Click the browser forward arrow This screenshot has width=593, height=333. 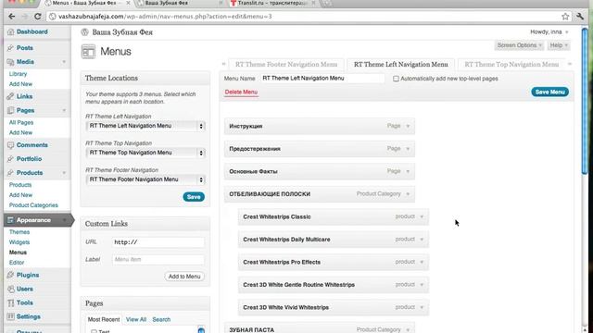pos(25,17)
